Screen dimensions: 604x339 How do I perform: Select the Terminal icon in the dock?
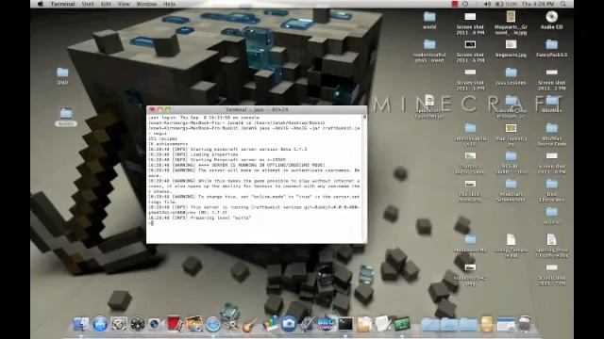345,324
